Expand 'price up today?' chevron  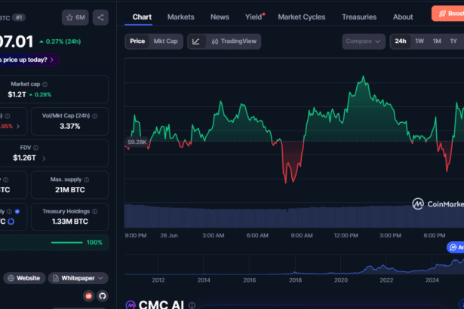point(52,60)
